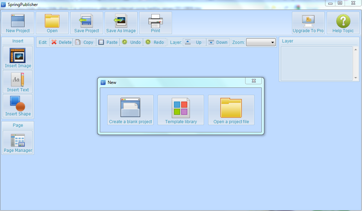This screenshot has width=362, height=211.
Task: Delete the selected item via Edit toolbar
Action: point(61,42)
